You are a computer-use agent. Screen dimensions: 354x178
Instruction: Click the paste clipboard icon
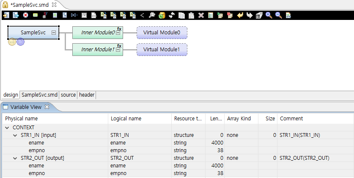[191, 15]
